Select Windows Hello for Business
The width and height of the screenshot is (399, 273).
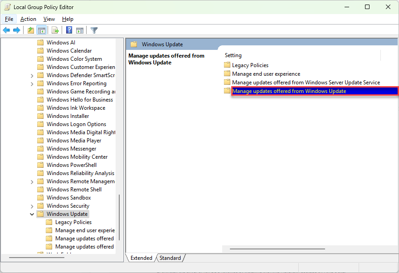(x=80, y=100)
